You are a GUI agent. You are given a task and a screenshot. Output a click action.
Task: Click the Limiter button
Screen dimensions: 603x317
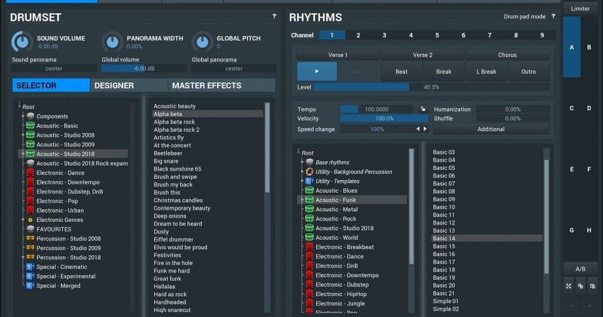point(580,8)
